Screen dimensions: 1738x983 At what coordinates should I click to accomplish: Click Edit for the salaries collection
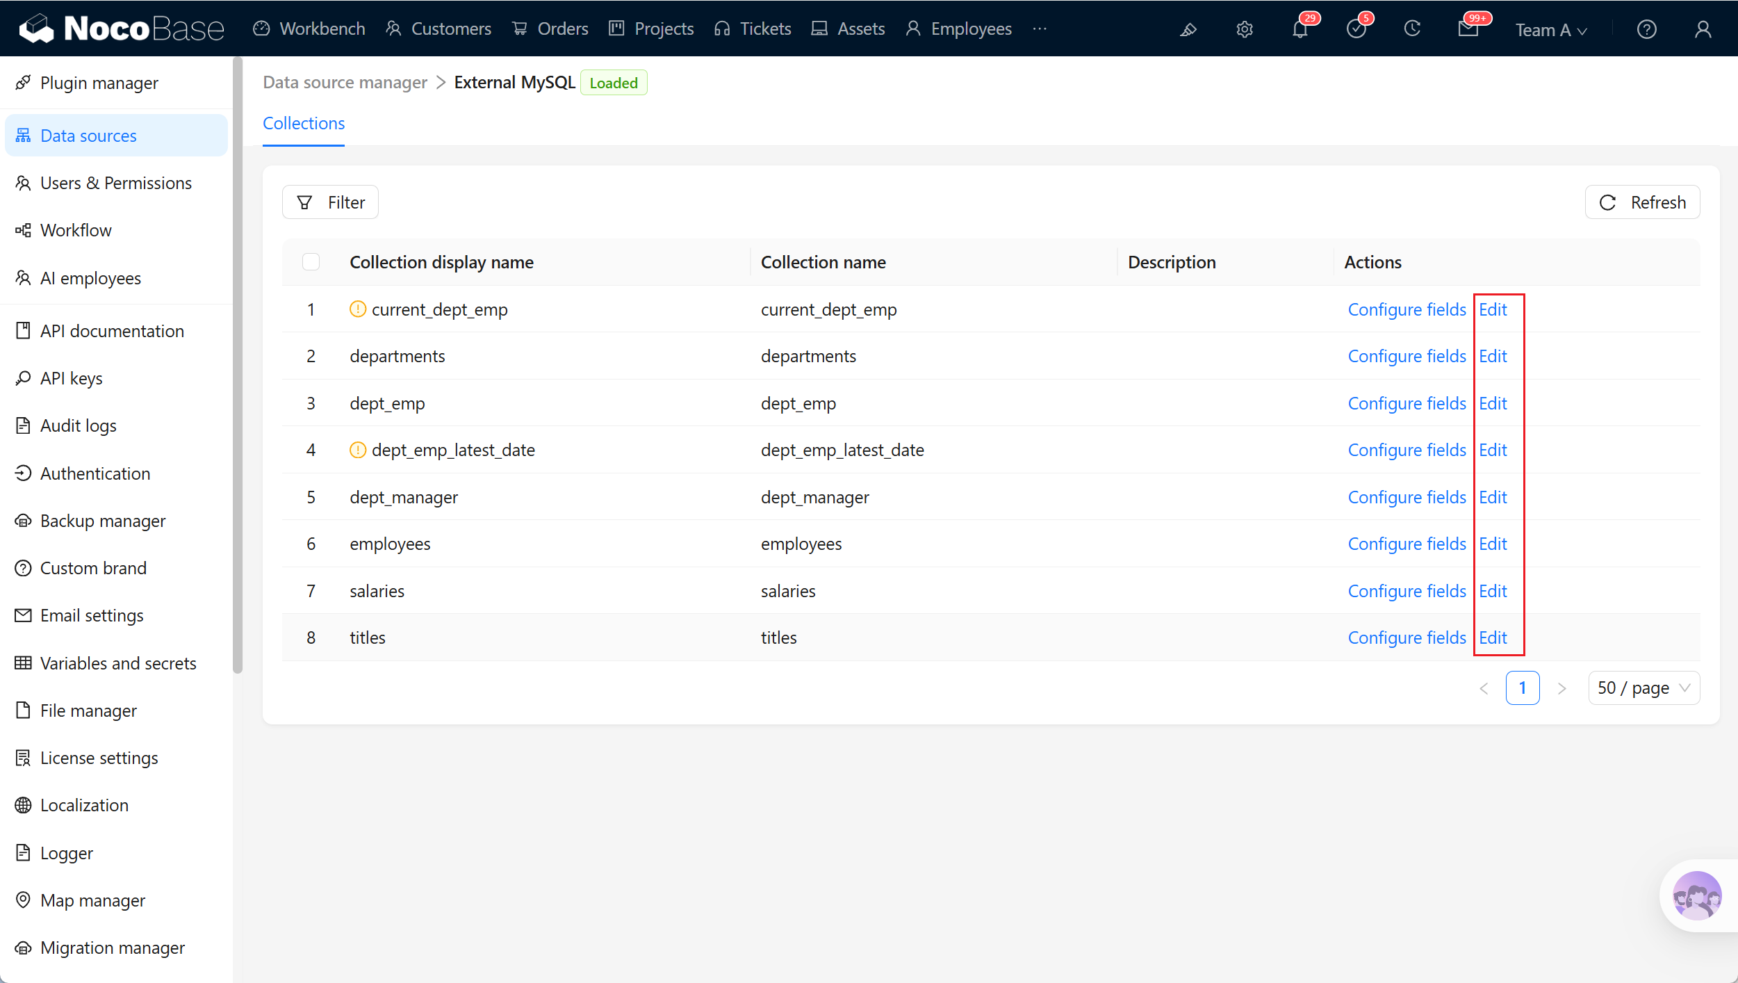1493,591
